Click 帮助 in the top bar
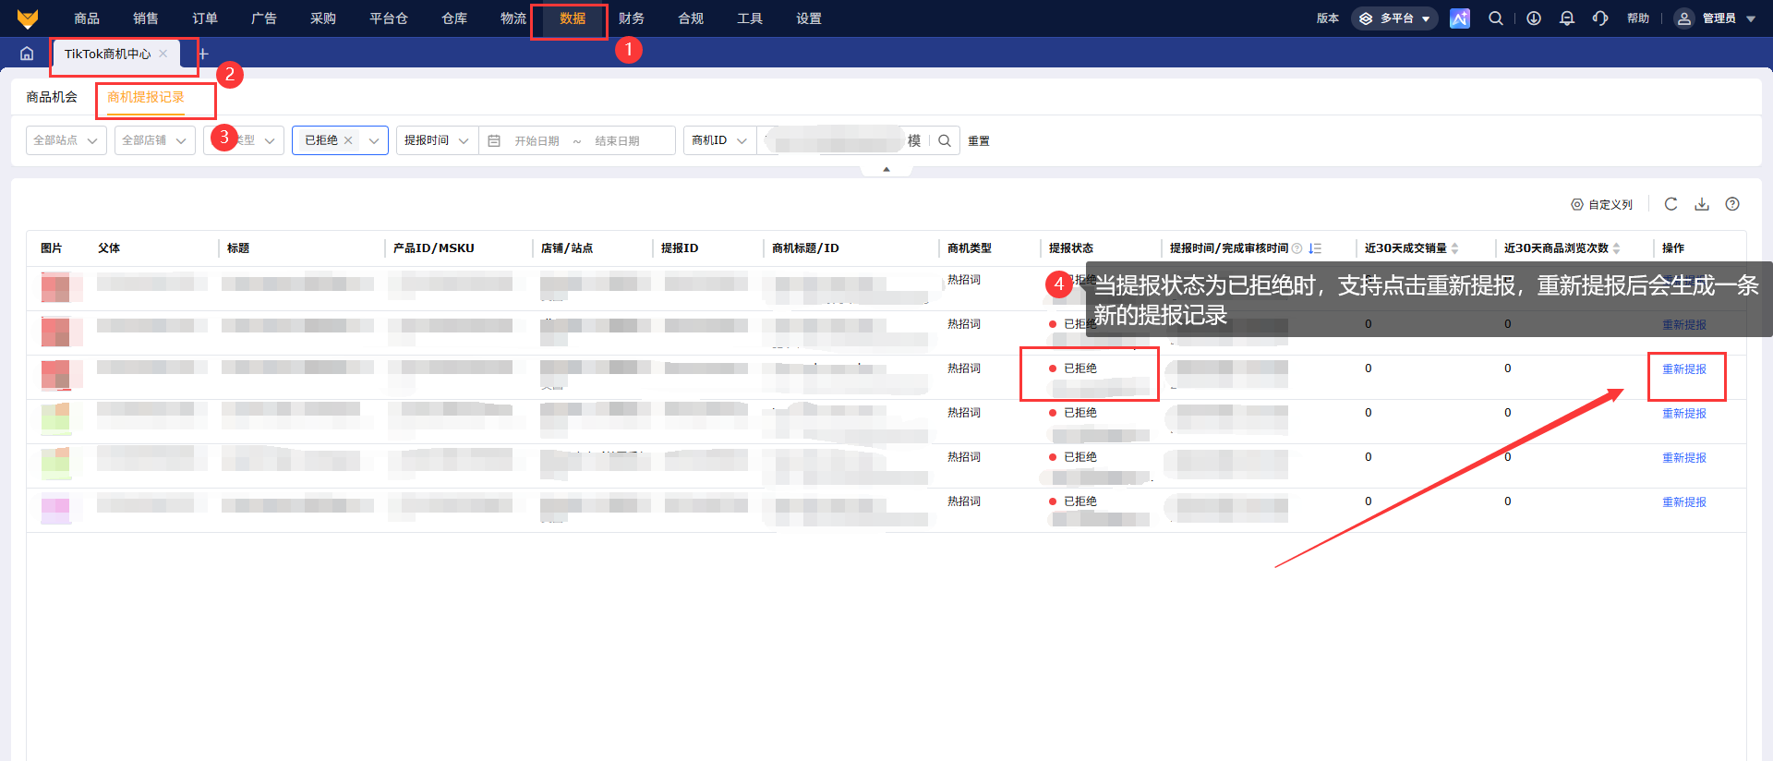This screenshot has height=761, width=1773. [x=1638, y=18]
